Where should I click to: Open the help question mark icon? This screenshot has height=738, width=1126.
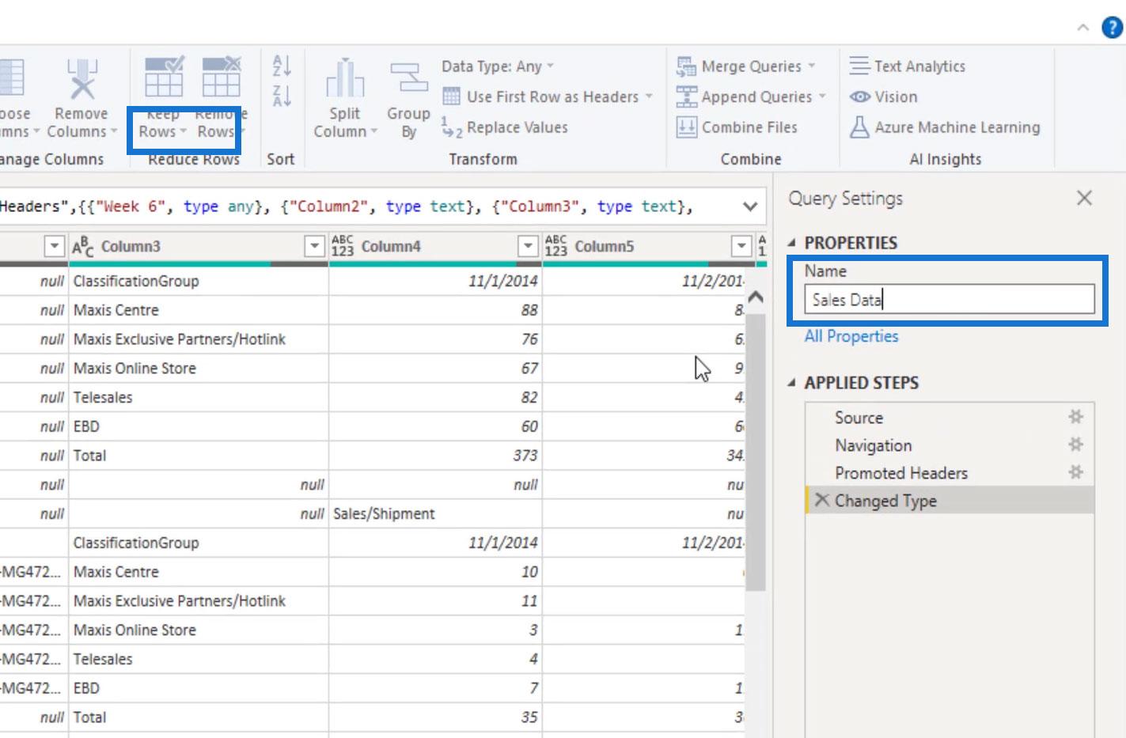[1112, 28]
